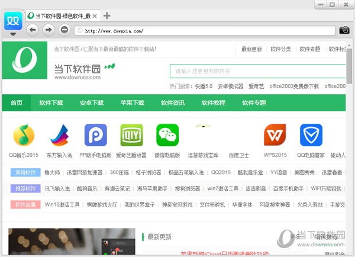The height and width of the screenshot is (257, 355).
Task: Open YY语音 link
Action: 279,173
